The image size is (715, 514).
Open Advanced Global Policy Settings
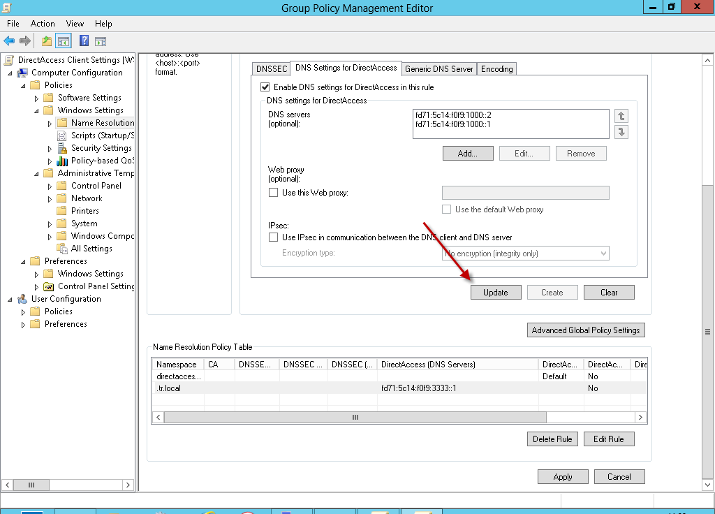(585, 330)
